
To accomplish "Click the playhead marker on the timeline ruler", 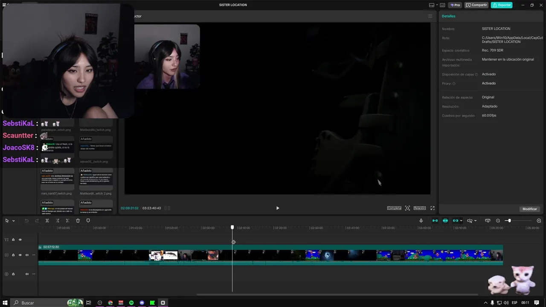I will tap(232, 228).
